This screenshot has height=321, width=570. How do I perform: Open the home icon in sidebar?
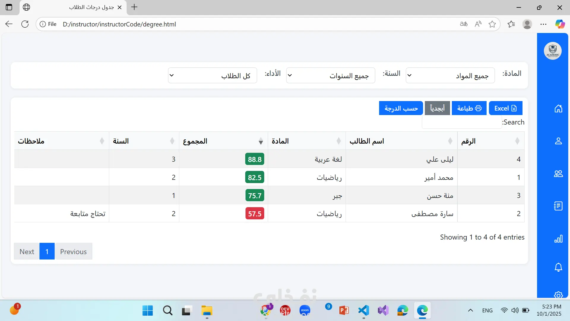[x=558, y=108]
